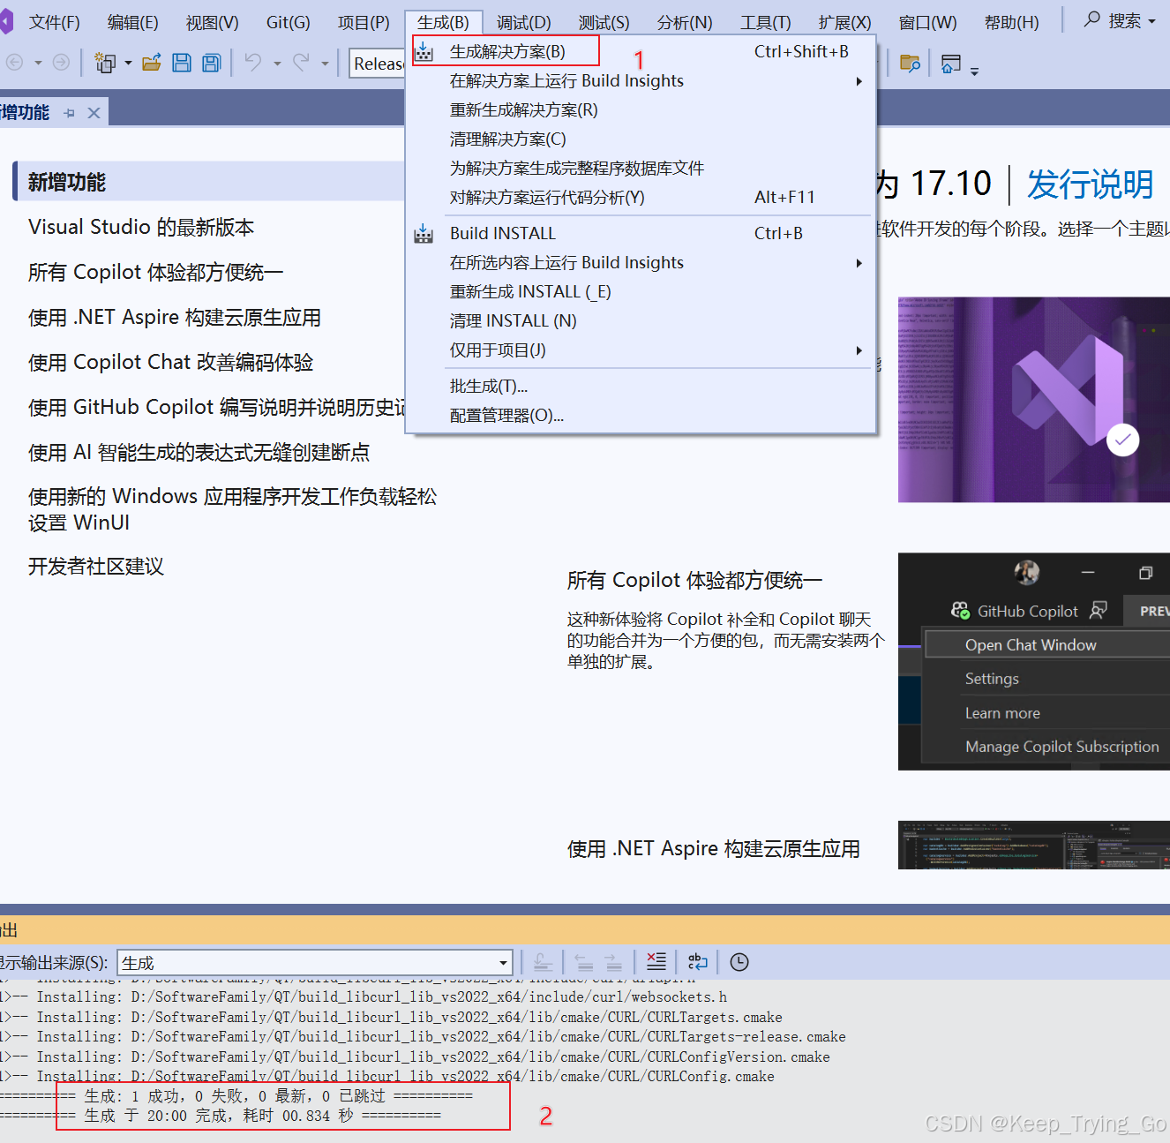Click the window layout icon in toolbar

point(950,63)
